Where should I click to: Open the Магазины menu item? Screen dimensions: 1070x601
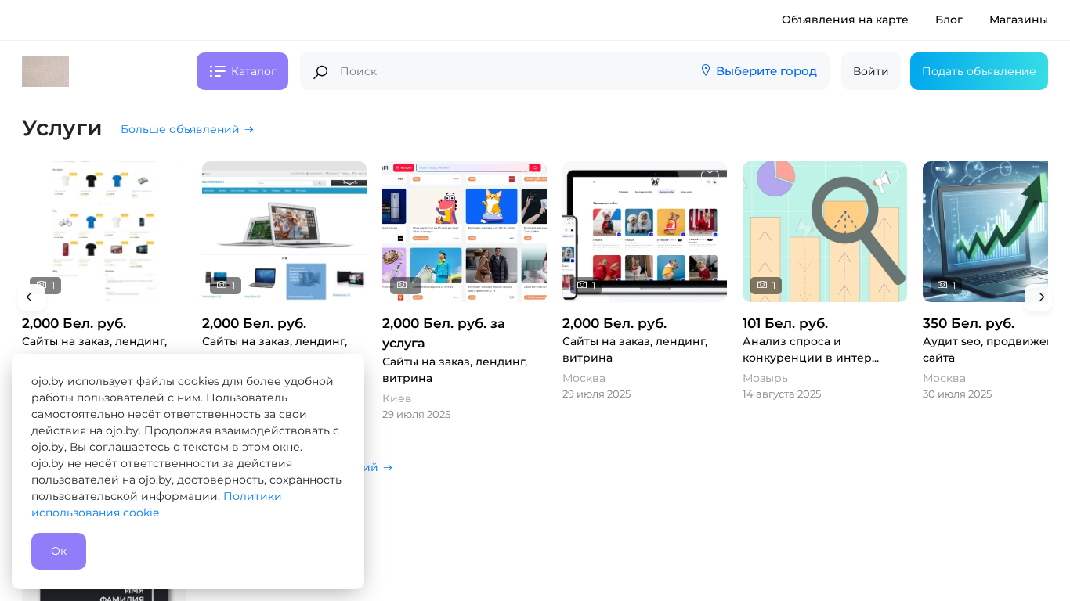pyautogui.click(x=1018, y=20)
